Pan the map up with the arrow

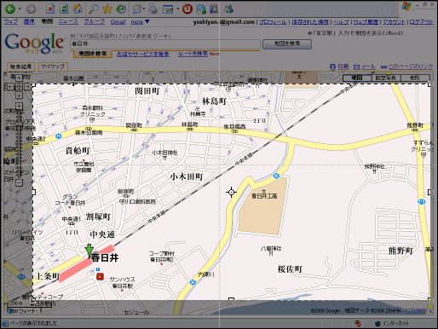click(x=19, y=78)
